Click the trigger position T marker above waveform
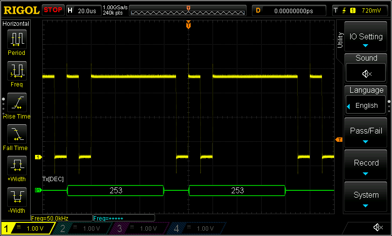 (x=189, y=25)
